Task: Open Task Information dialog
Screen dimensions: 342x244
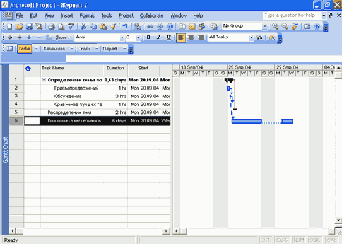Action: (x=182, y=26)
